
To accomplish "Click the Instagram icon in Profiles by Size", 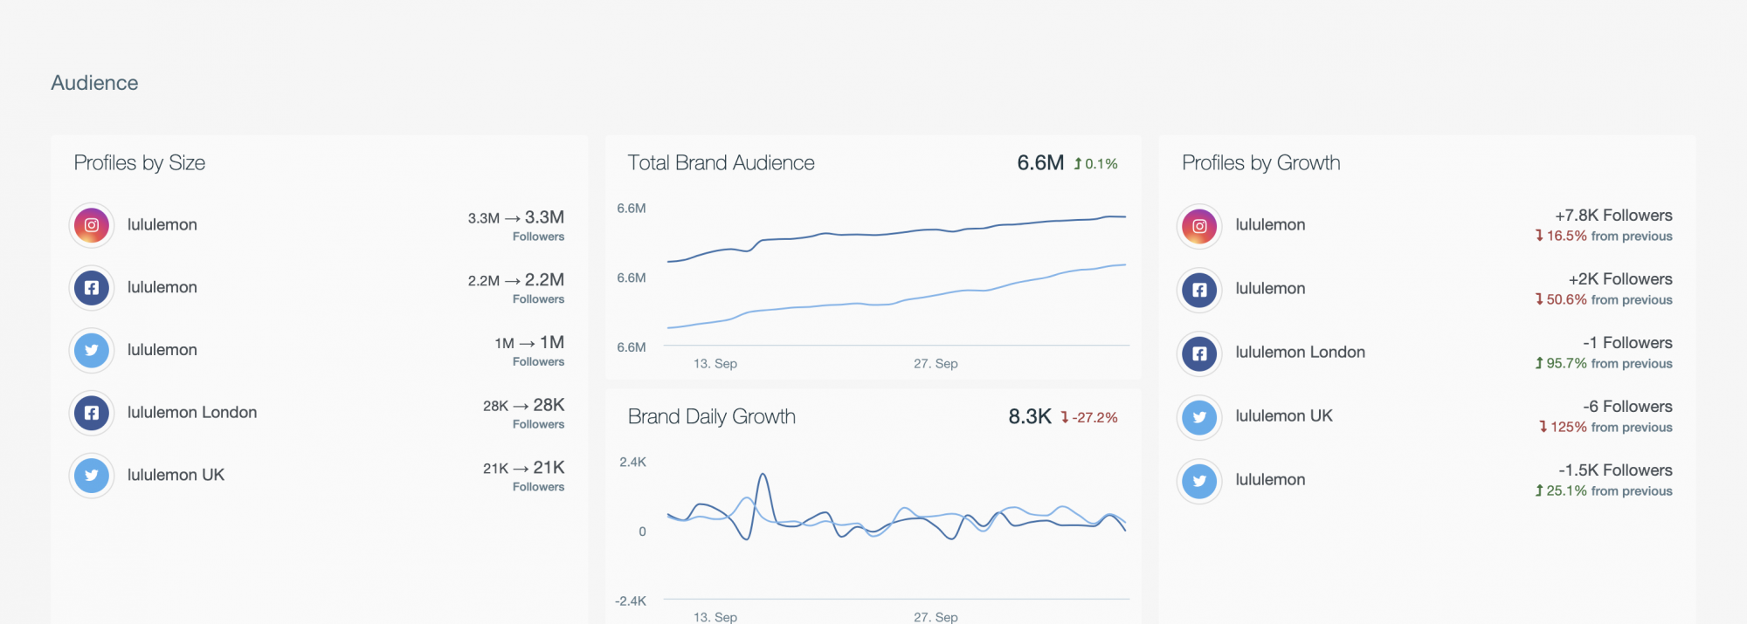I will point(92,225).
